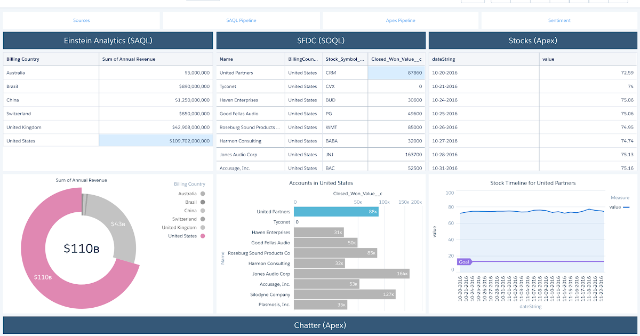Click the 72.59 stock value cell
This screenshot has height=336, width=640.
click(588, 73)
